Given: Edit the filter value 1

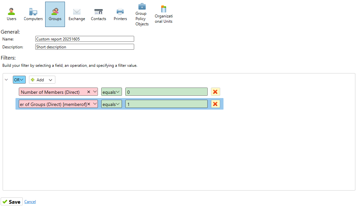Looking at the screenshot, I should (166, 104).
